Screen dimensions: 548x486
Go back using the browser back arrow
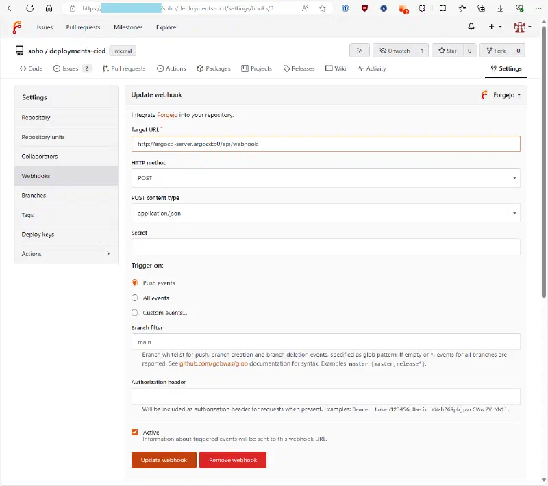(11, 8)
